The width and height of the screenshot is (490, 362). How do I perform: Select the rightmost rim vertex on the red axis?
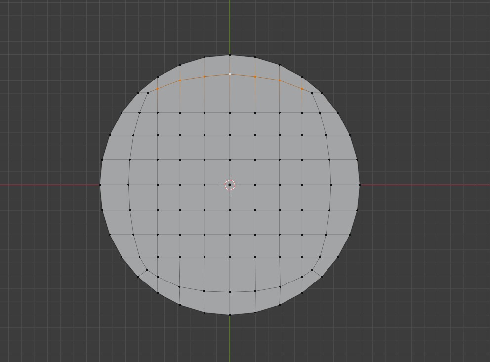[360, 185]
